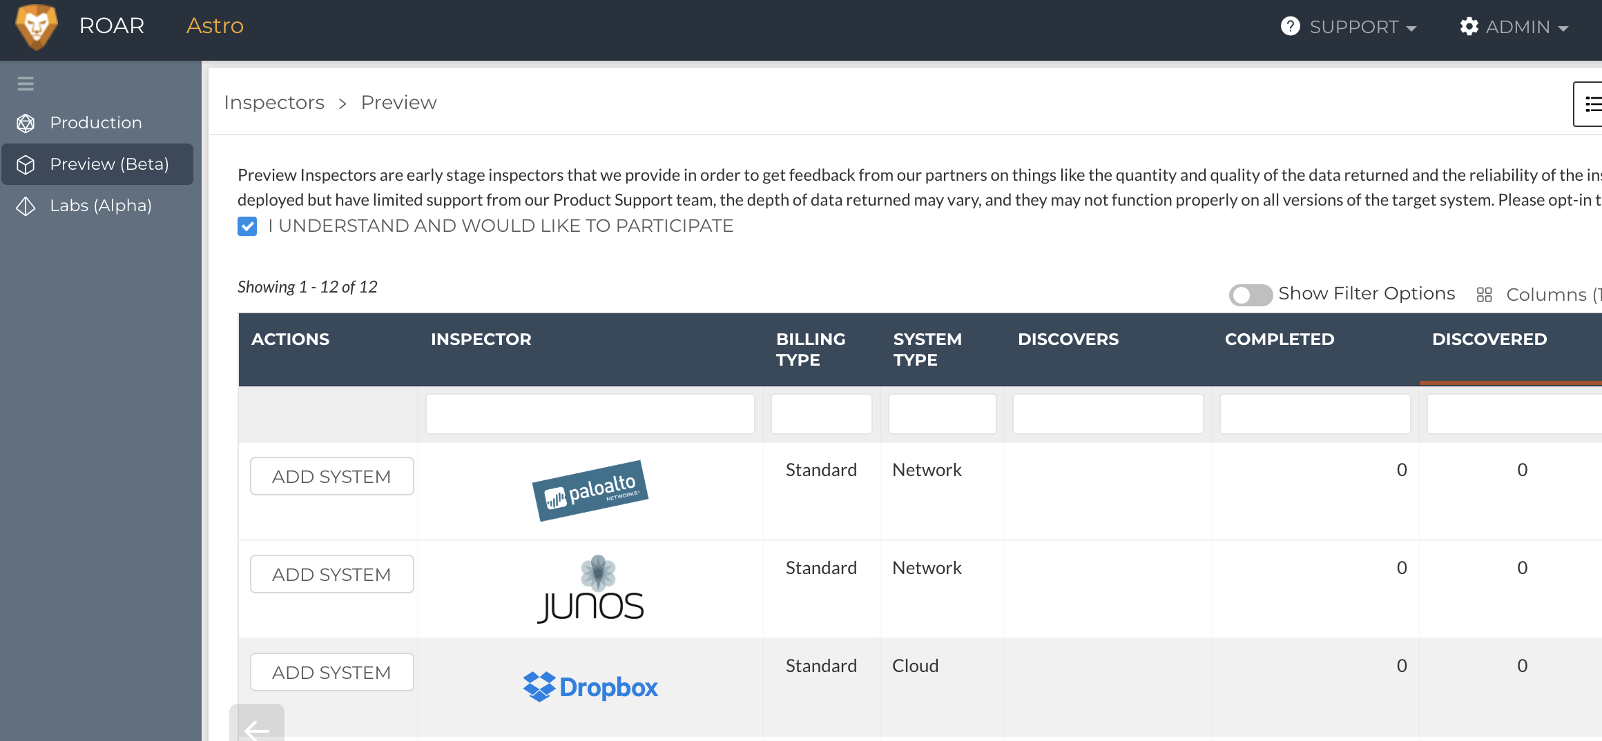The height and width of the screenshot is (741, 1602).
Task: Focus the Discovered filter input
Action: point(1515,414)
